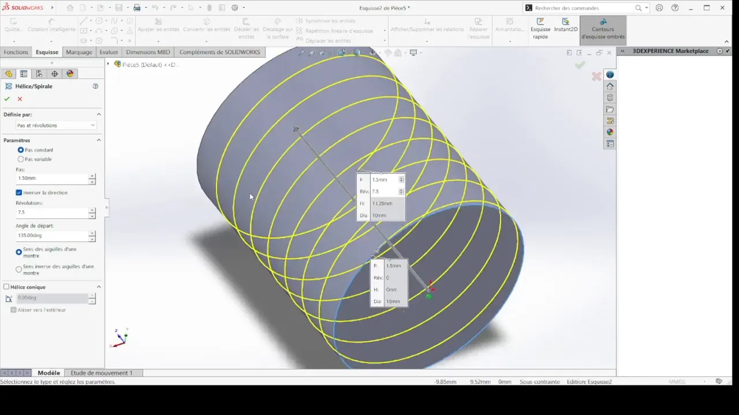Open SOLIDWORKS Resources home icon in task pane
739x415 pixels.
[610, 86]
